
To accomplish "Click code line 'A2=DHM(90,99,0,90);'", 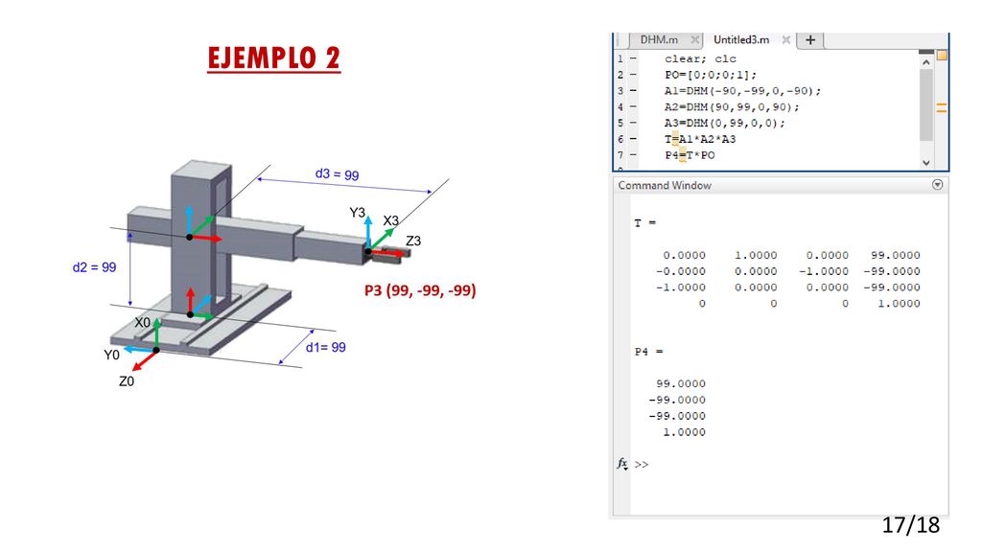I will tap(732, 107).
